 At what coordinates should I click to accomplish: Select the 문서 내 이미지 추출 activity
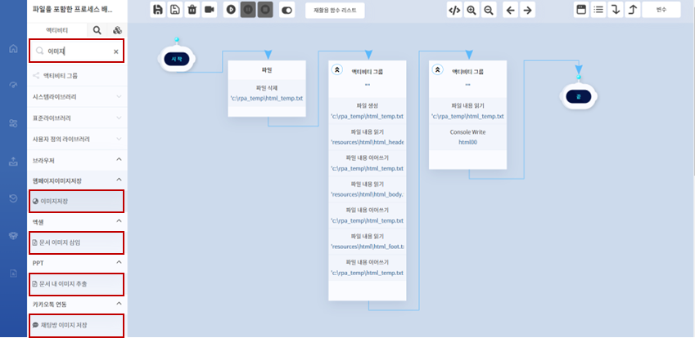coord(77,284)
